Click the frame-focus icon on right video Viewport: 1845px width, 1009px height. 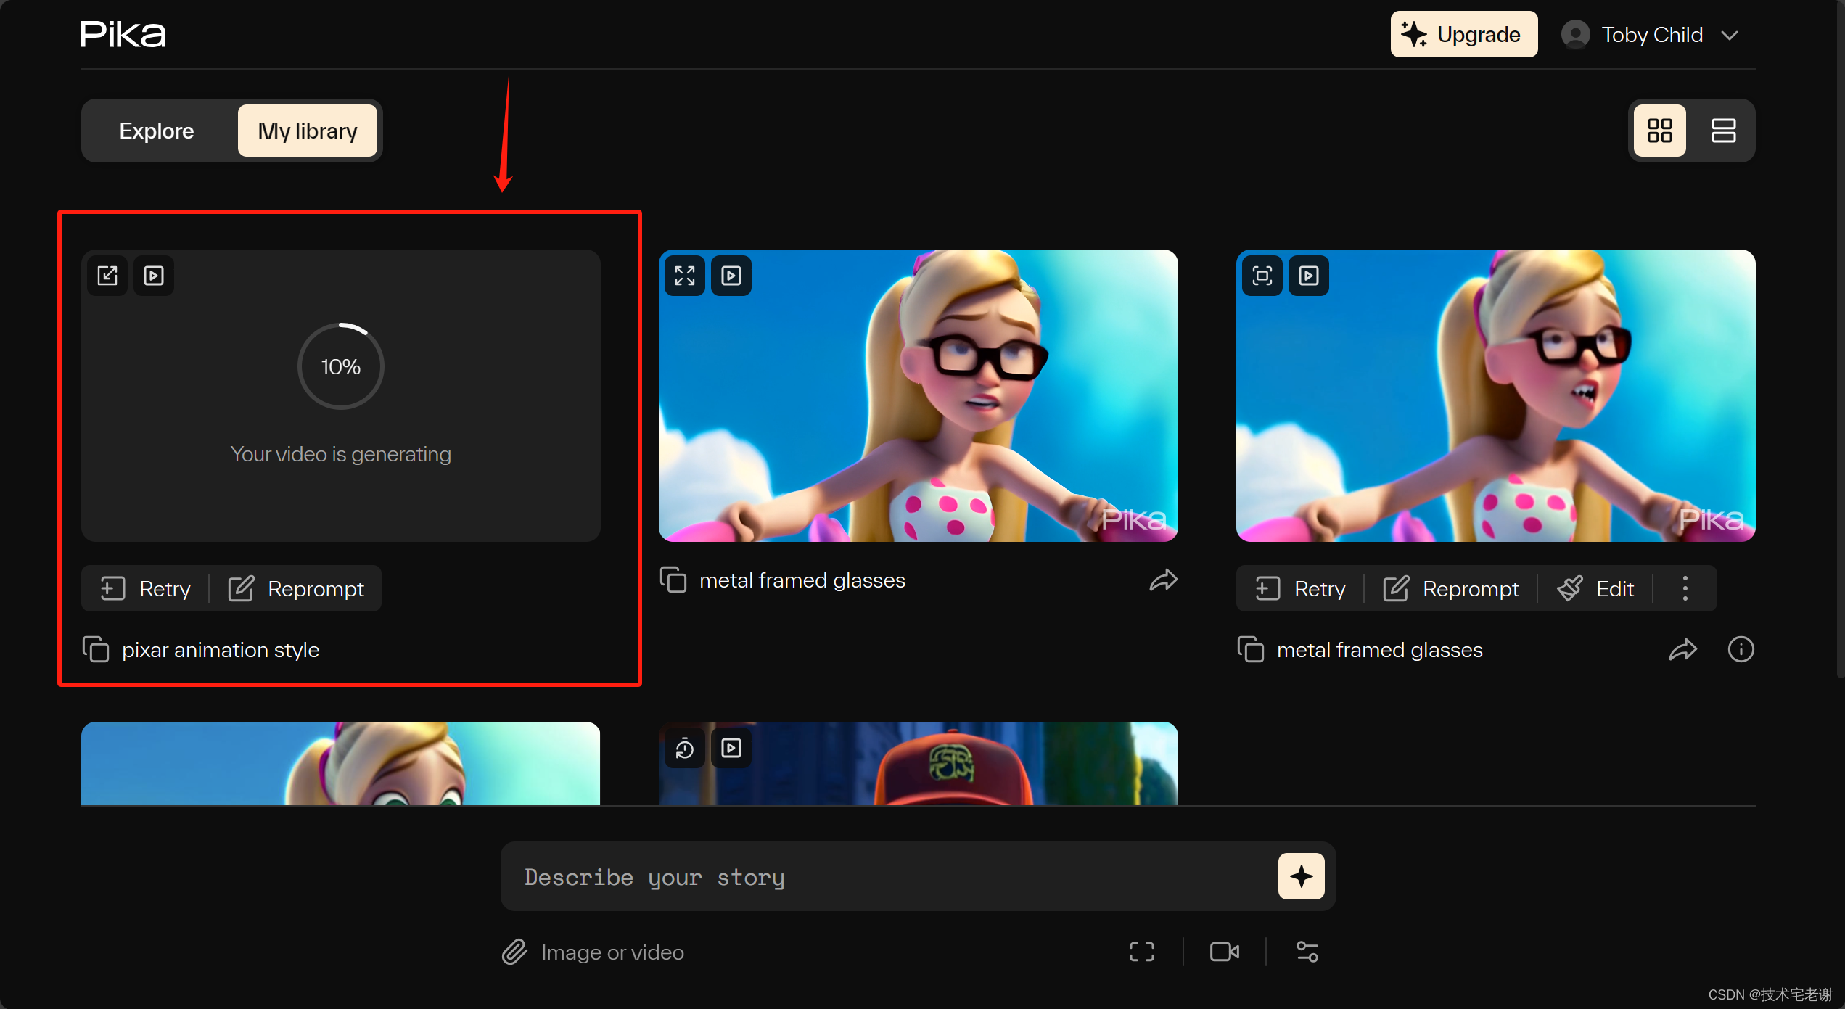tap(1262, 276)
